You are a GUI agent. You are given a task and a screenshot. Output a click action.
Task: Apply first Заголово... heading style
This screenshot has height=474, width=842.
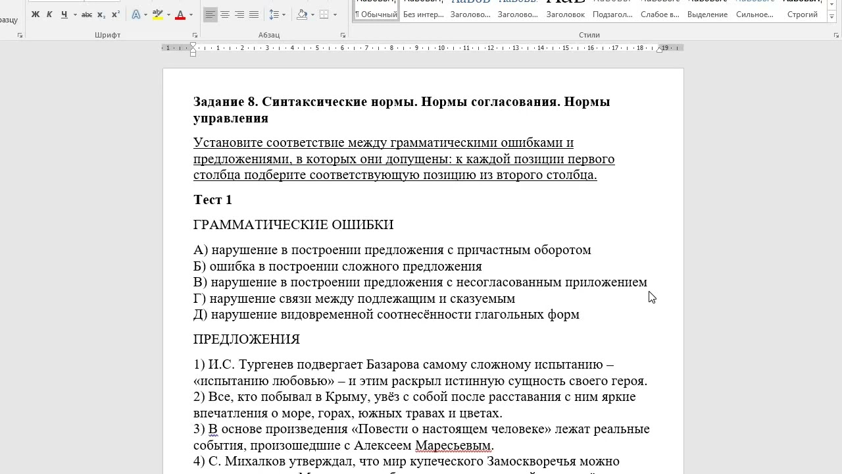[470, 10]
